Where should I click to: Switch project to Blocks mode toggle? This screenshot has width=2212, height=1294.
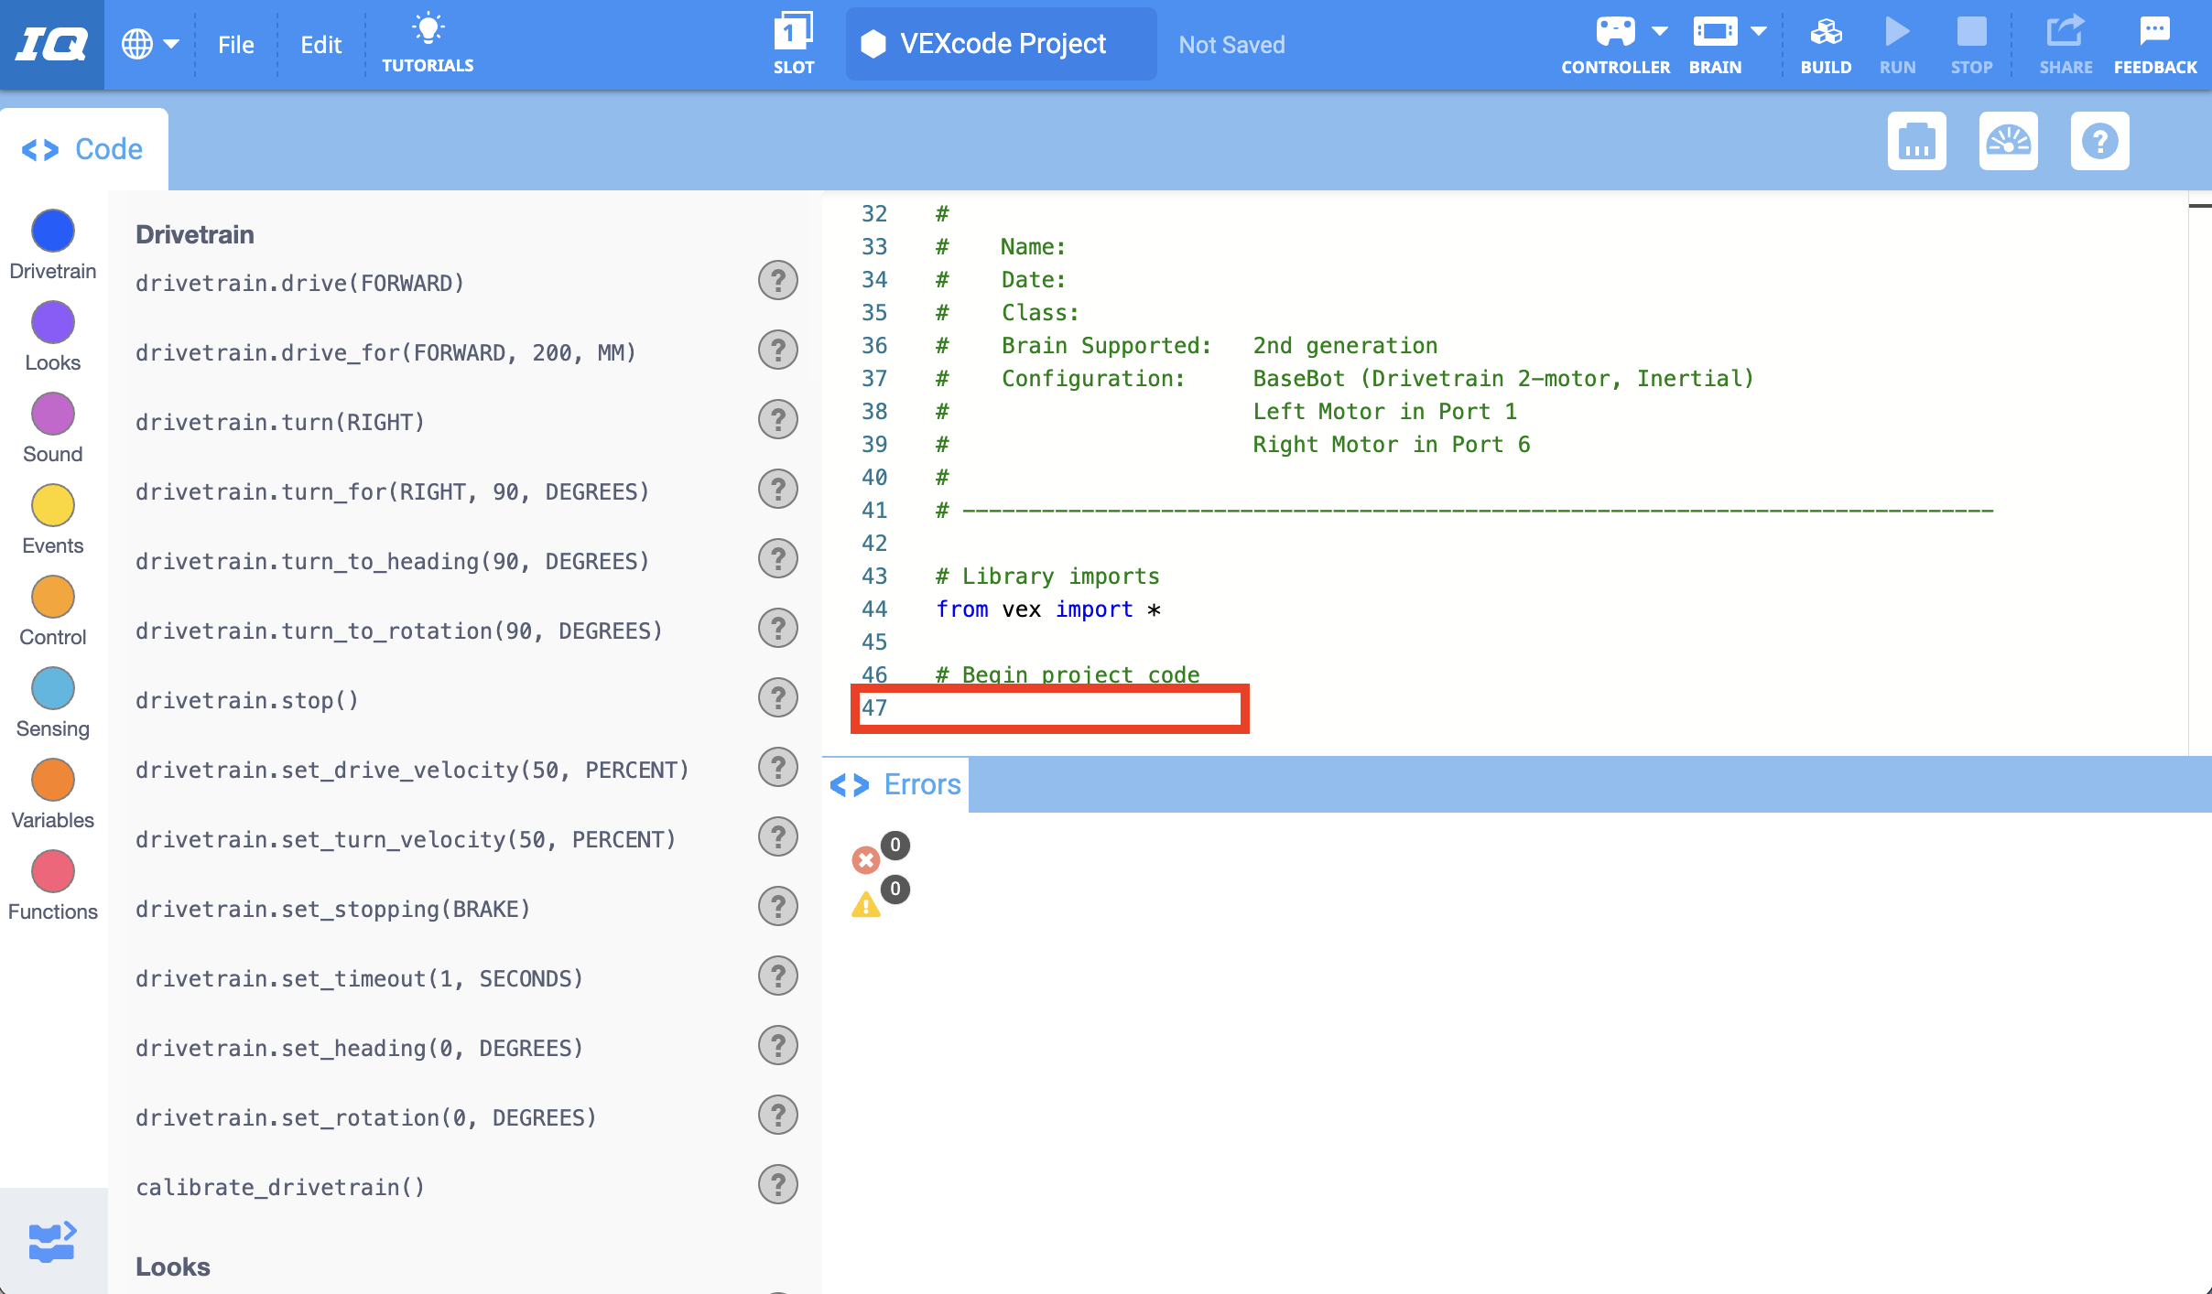52,1241
